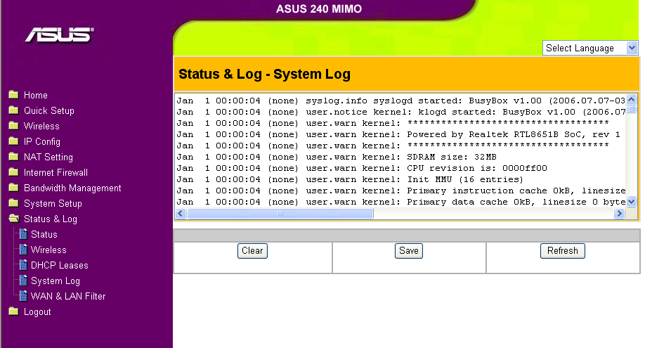Image resolution: width=645 pixels, height=348 pixels.
Task: Refresh the system log
Action: coord(562,251)
